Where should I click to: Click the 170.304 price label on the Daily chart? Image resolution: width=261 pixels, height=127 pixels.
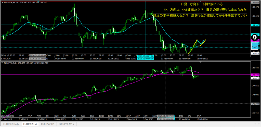click(255, 104)
